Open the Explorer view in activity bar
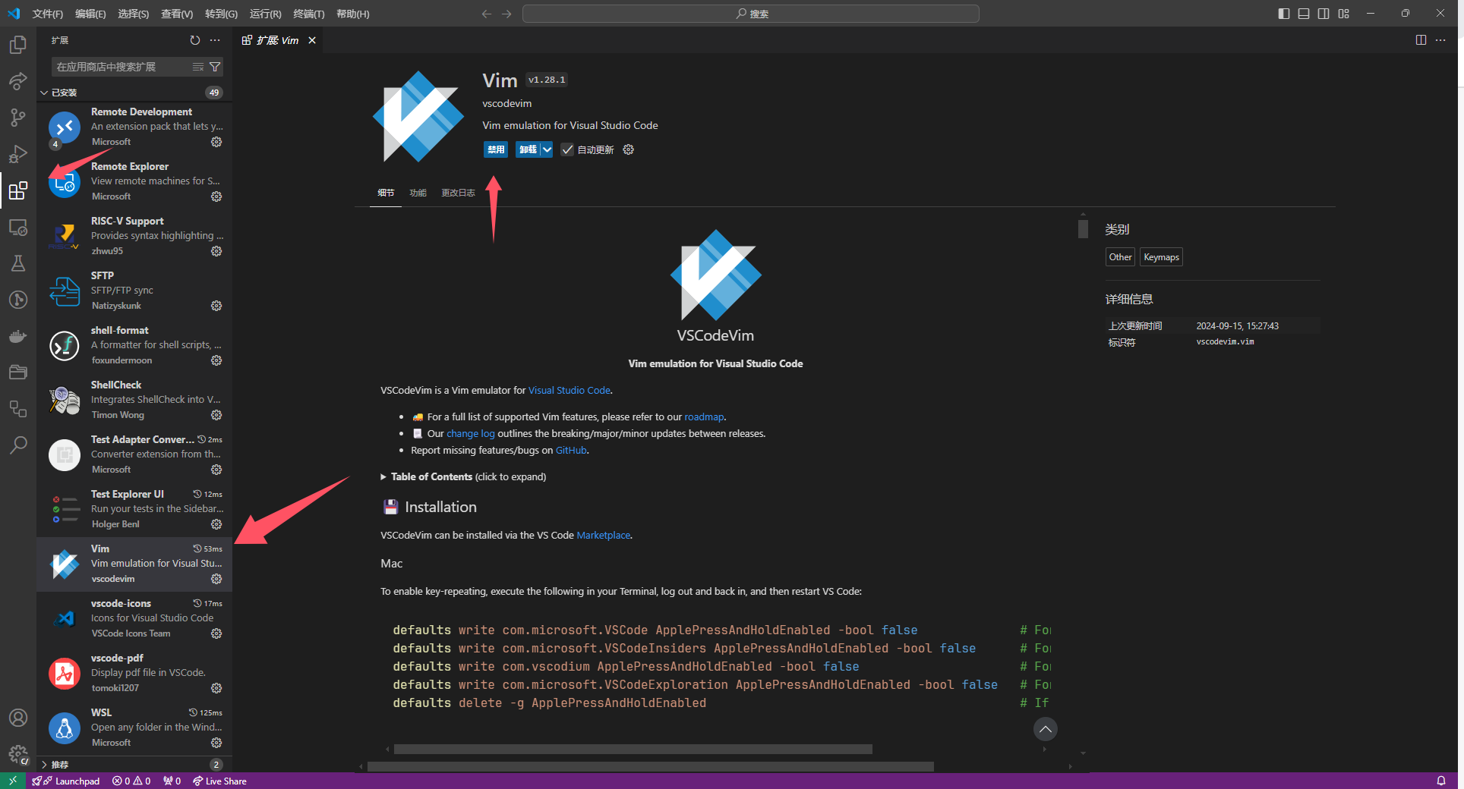 [x=18, y=45]
